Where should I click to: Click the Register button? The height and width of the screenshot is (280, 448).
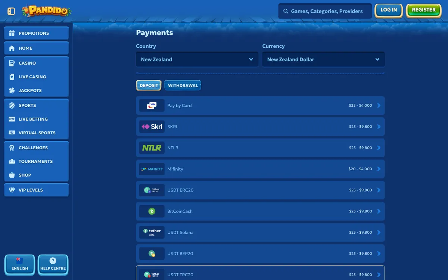(x=424, y=10)
